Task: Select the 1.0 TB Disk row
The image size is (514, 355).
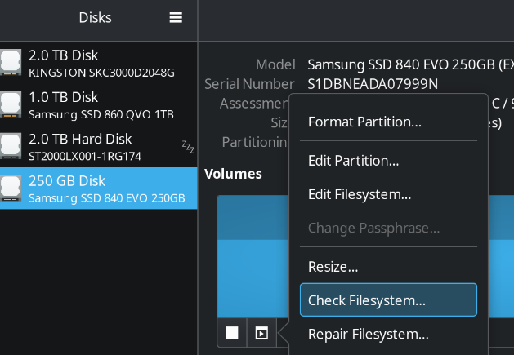Action: click(98, 104)
